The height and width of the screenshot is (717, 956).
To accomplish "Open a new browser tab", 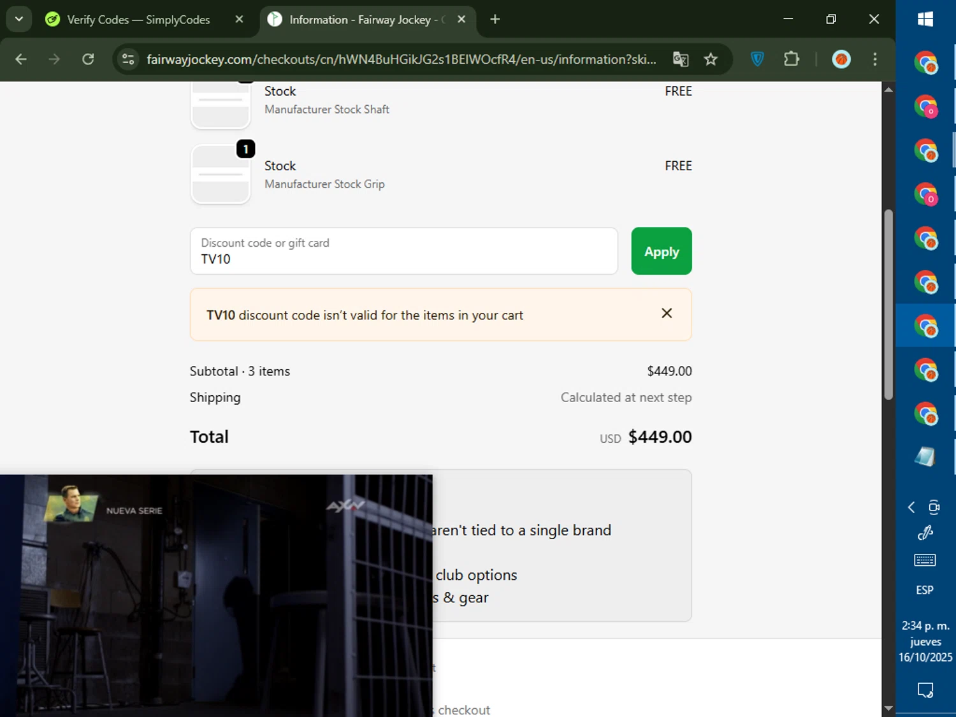I will tap(495, 19).
